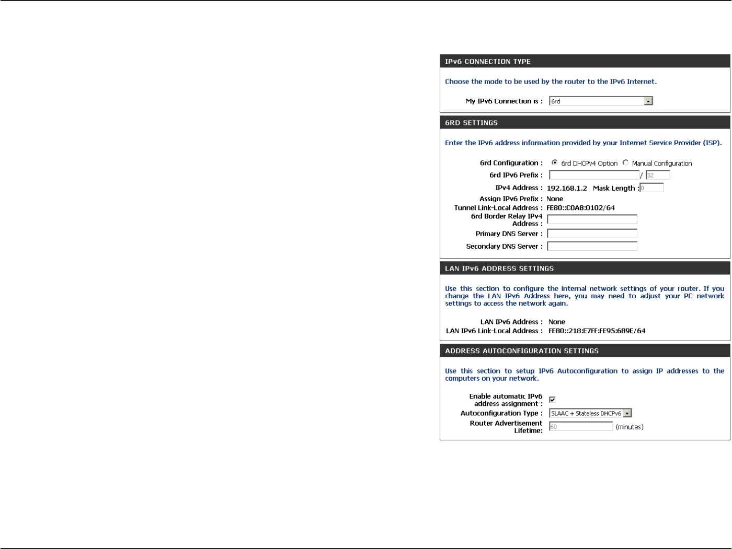Viewport: 732px width, 549px height.
Task: Click the Tunnel Link-Local Address FE80::C0A8:0102/64
Action: tap(580, 208)
